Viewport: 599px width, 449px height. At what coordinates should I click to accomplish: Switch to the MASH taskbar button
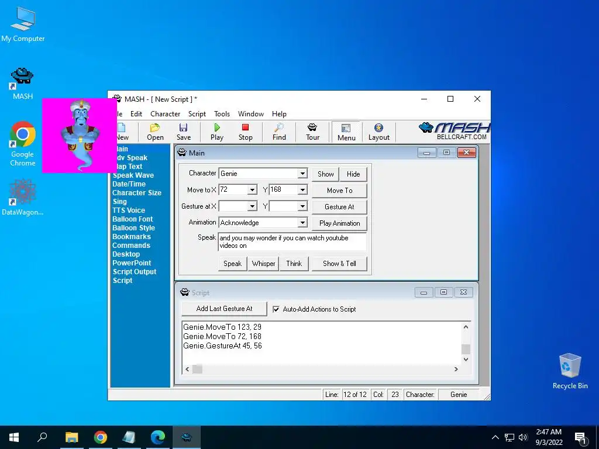point(187,437)
